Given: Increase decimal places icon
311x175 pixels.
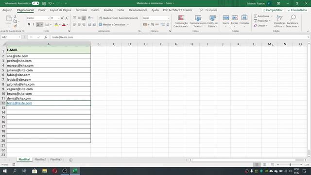Looking at the screenshot, I should click(x=163, y=24).
